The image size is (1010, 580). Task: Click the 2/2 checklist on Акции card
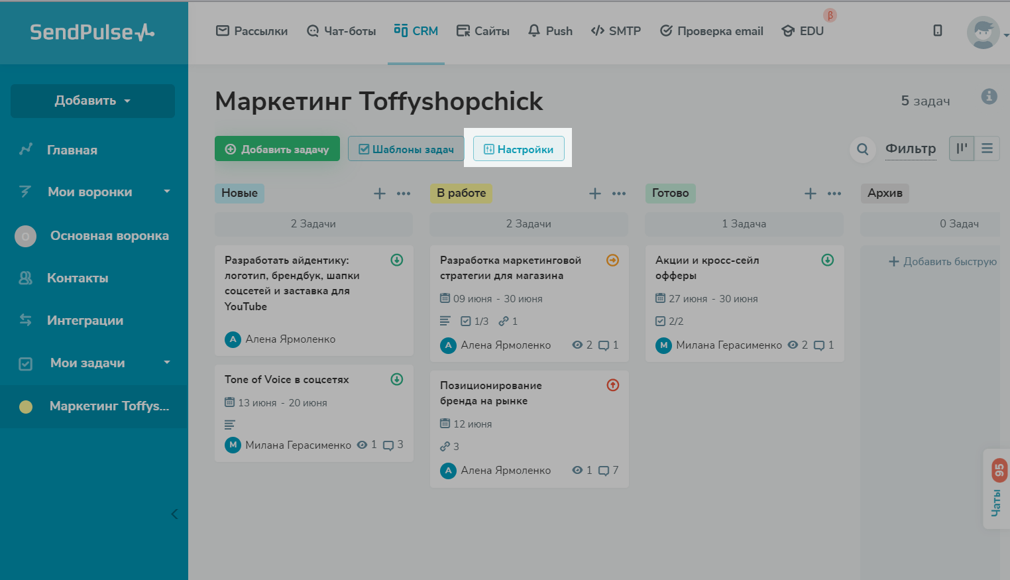669,321
